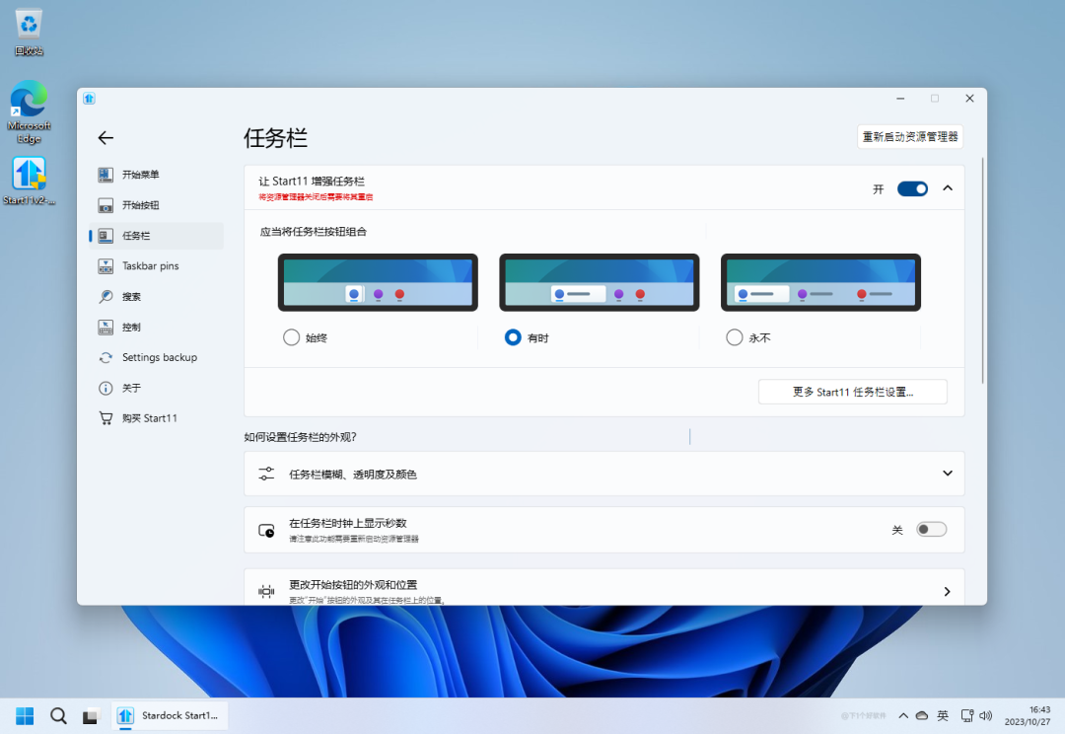Open the 开始菜单 sidebar icon
1065x734 pixels.
pyautogui.click(x=106, y=175)
